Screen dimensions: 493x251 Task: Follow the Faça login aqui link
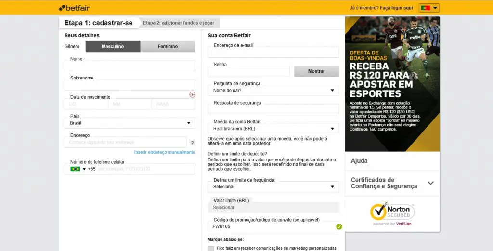click(x=396, y=8)
